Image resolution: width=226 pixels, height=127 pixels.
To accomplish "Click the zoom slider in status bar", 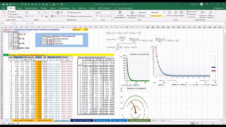I will pyautogui.click(x=213, y=123).
